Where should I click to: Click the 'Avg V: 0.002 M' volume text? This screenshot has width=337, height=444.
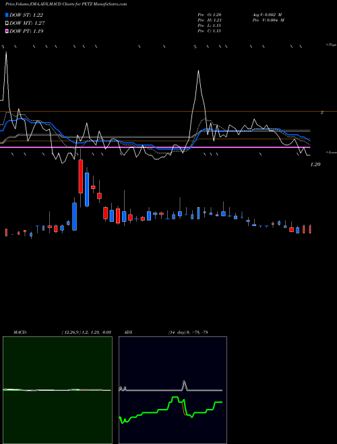268,15
